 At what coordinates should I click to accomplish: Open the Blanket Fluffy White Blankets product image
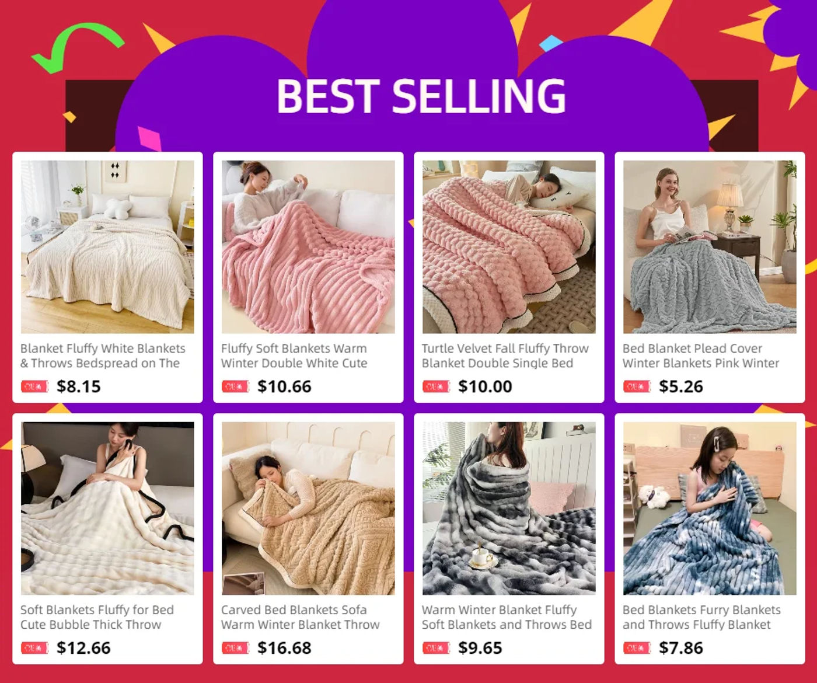107,247
